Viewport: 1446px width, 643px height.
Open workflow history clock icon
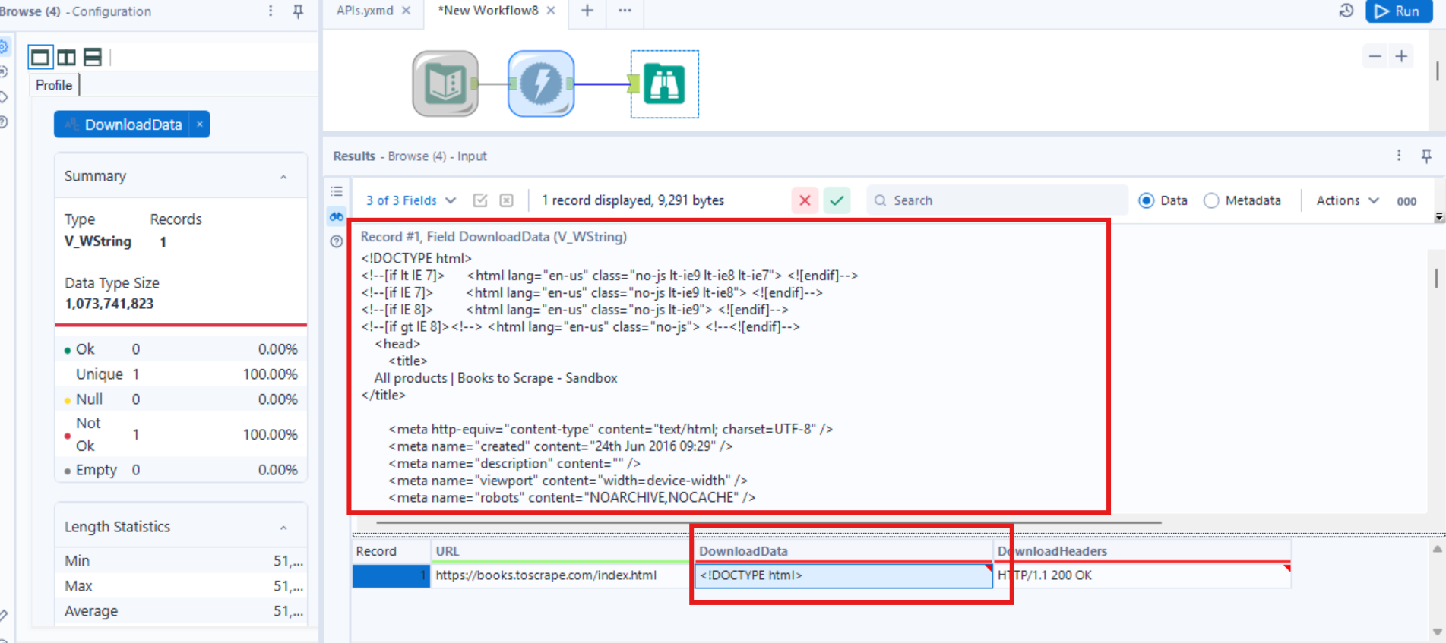pos(1346,11)
